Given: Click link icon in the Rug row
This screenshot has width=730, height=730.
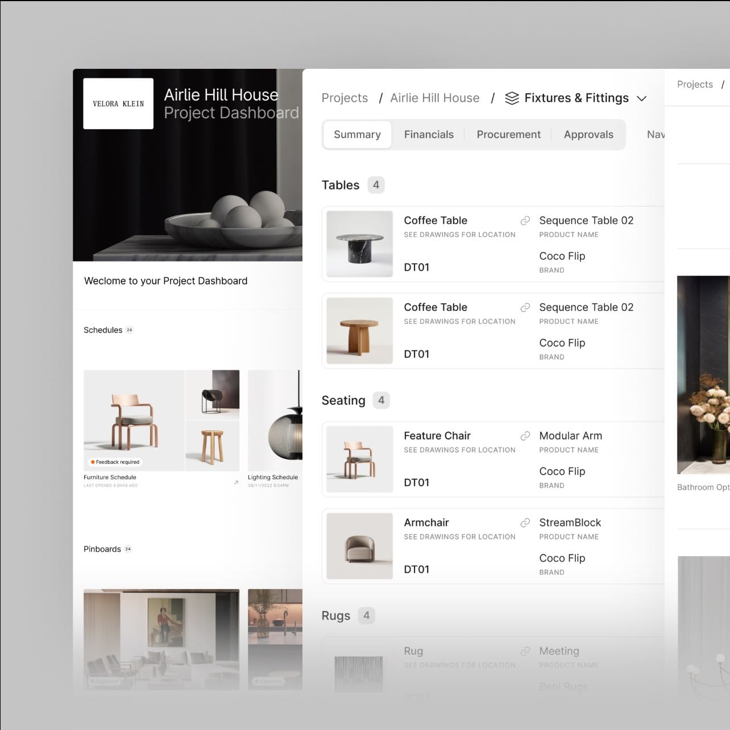Looking at the screenshot, I should point(525,652).
